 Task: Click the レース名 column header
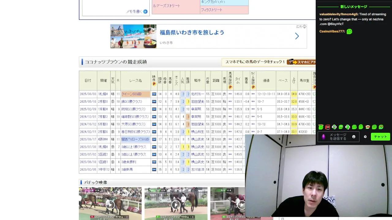136,81
